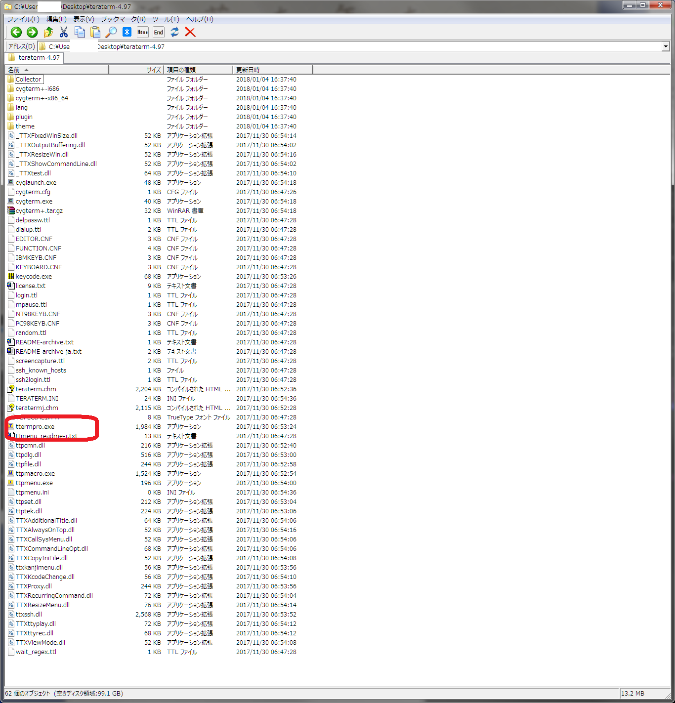Select the TTXViewMode.dll file

41,642
